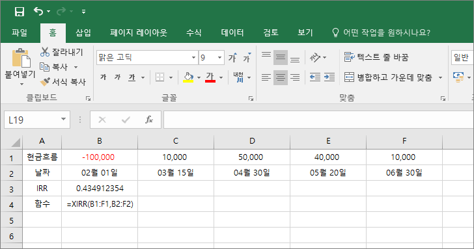Increase font size with larger 가 icon
This screenshot has width=474, height=249.
233,57
